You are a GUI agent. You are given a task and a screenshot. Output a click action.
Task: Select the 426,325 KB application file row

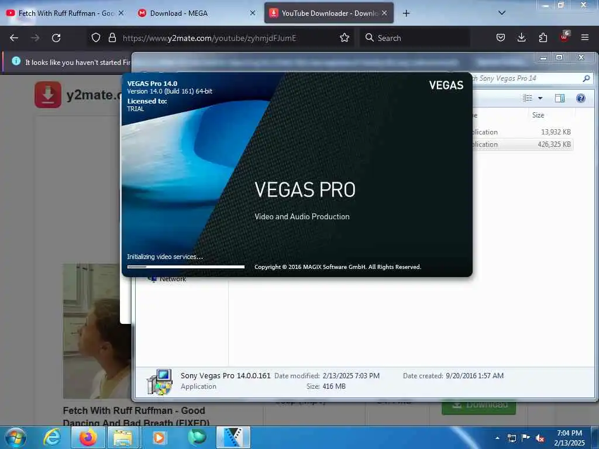[x=522, y=144]
